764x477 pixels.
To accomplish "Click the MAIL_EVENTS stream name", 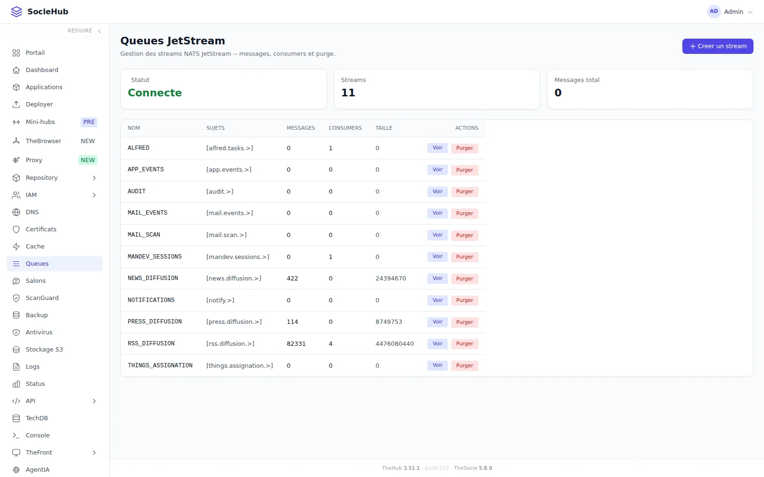I will click(x=148, y=213).
